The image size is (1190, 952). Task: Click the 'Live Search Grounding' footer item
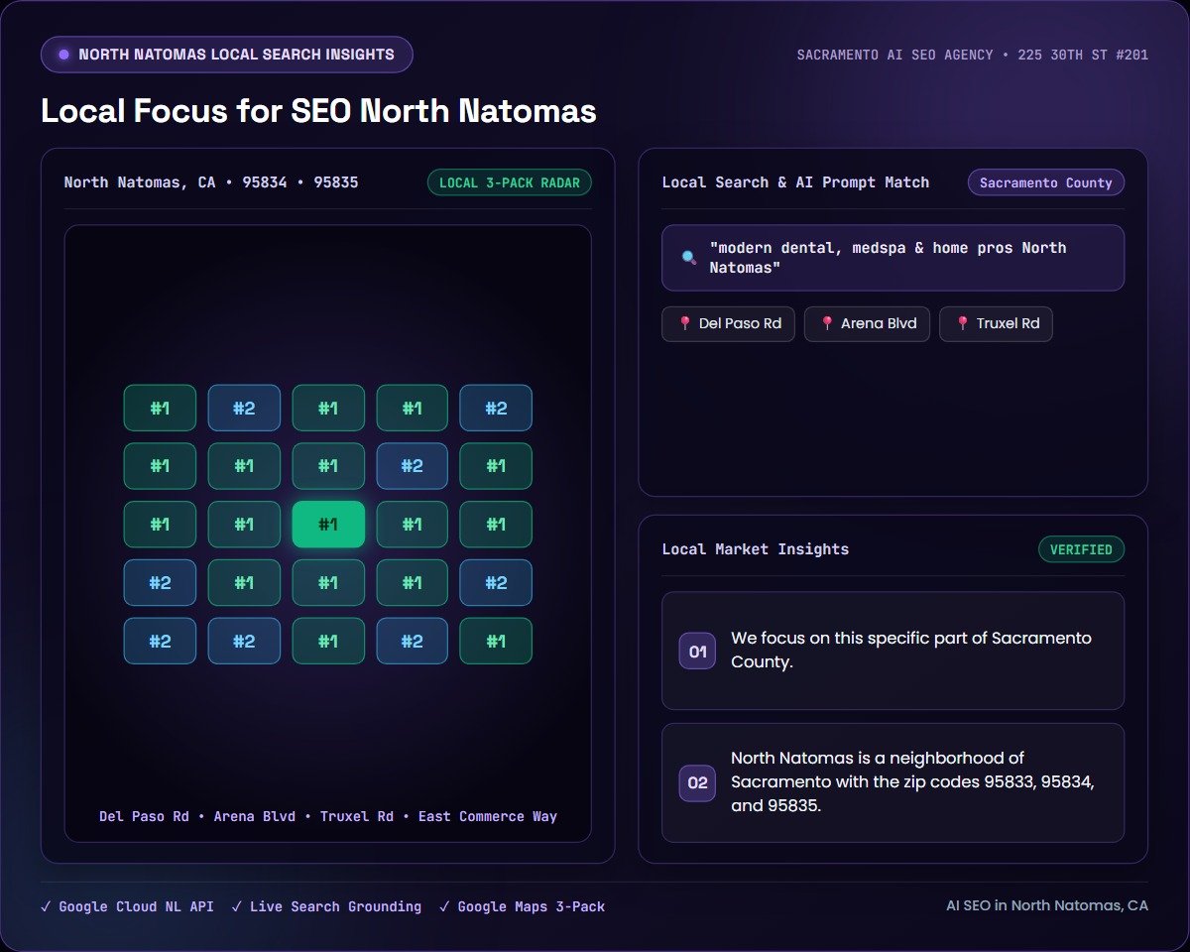(x=326, y=906)
